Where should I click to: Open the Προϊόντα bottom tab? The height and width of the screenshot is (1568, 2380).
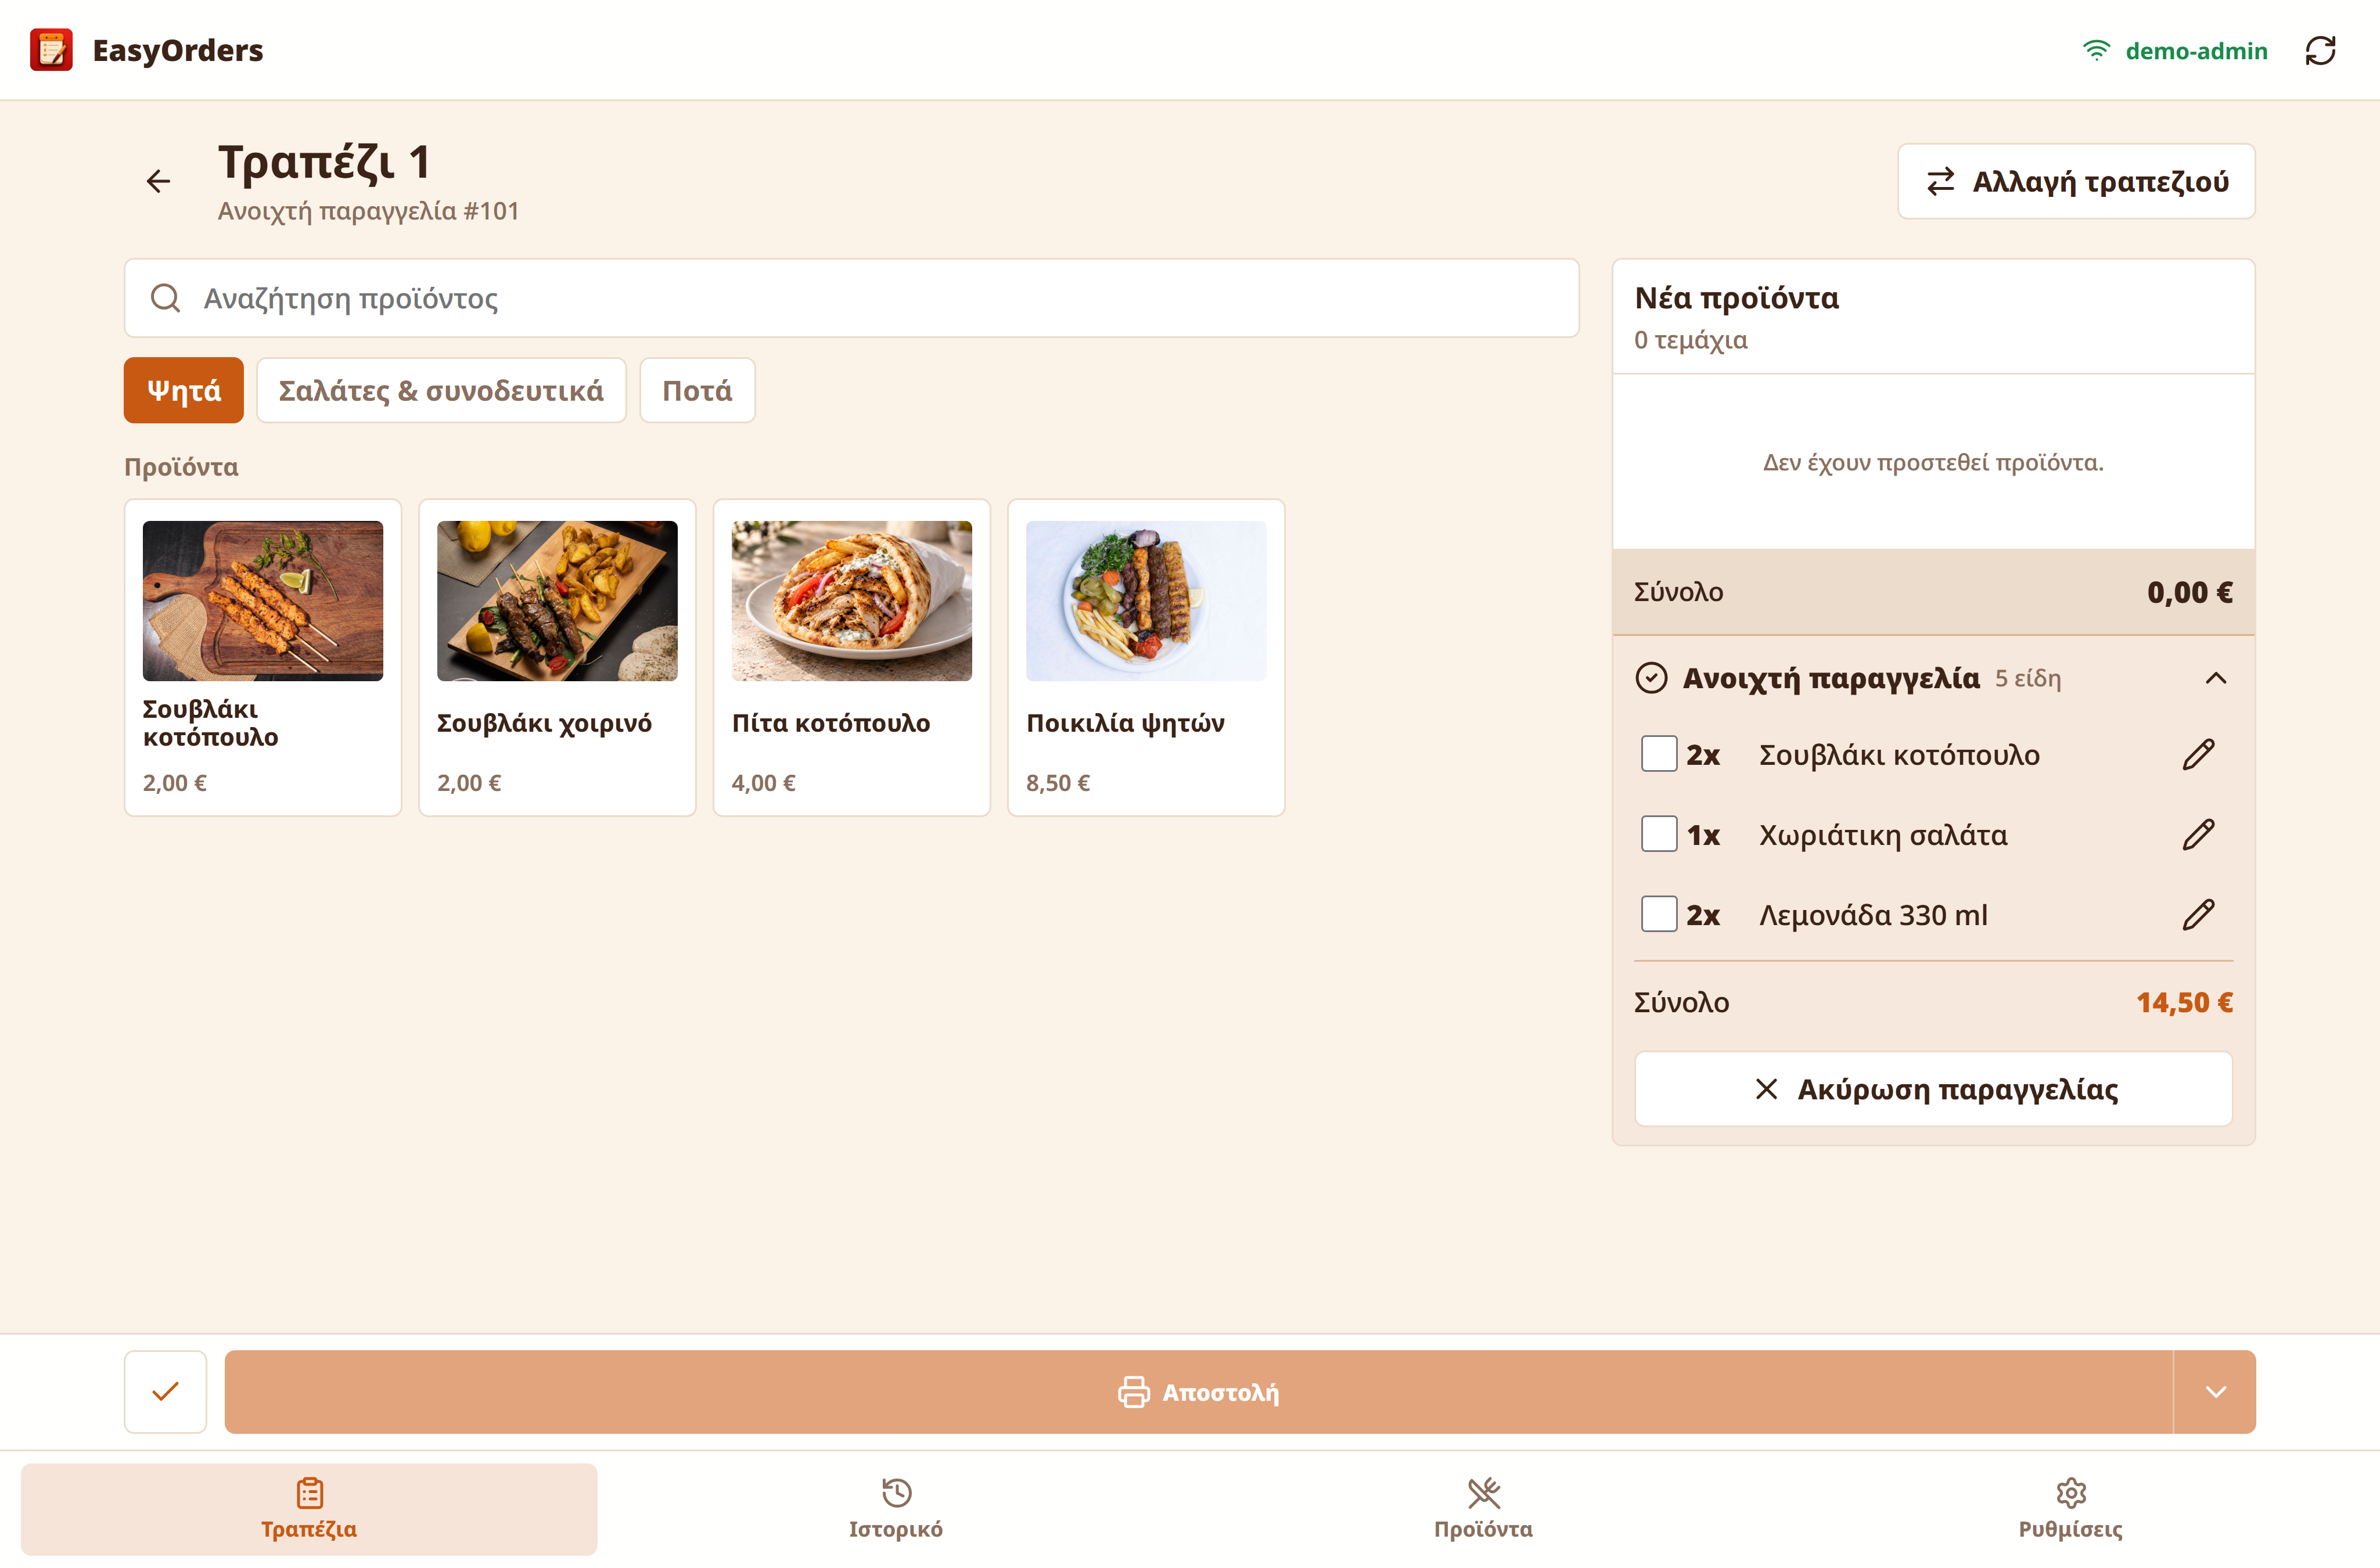pyautogui.click(x=1483, y=1509)
